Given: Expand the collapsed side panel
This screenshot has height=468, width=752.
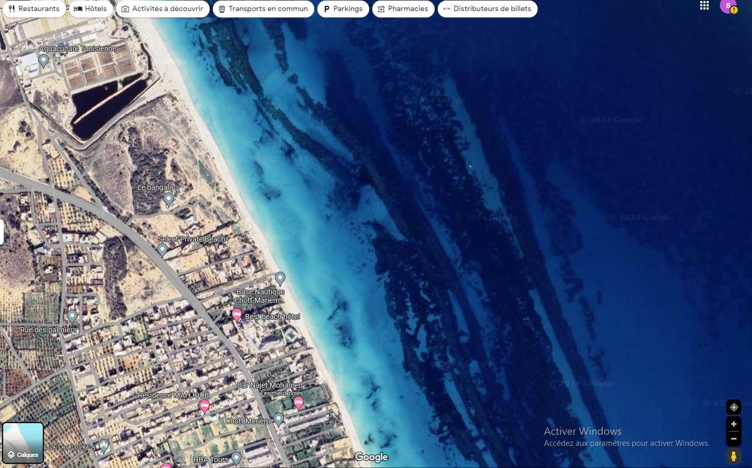Looking at the screenshot, I should [2, 232].
